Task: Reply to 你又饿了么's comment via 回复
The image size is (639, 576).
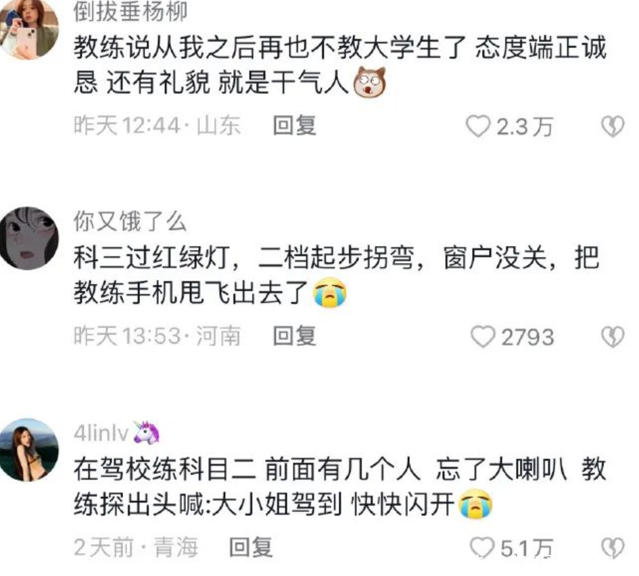Action: click(x=294, y=336)
